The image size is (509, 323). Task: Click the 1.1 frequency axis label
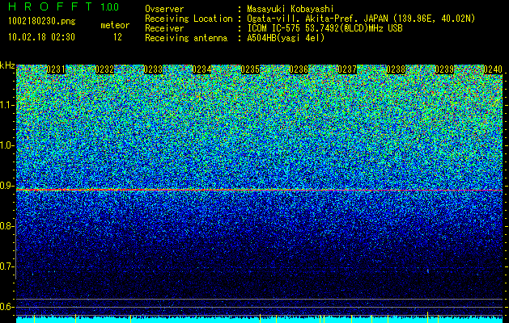(7, 105)
